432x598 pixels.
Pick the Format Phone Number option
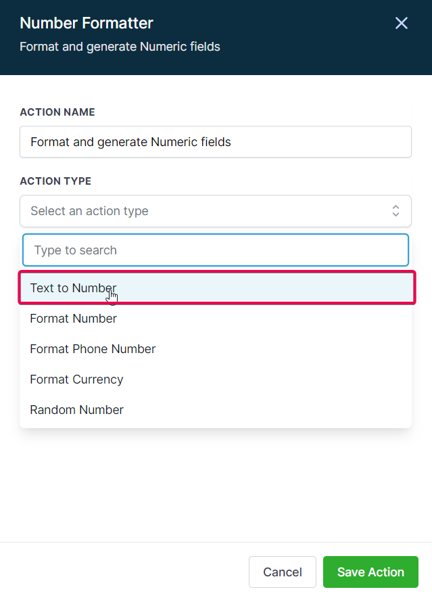click(x=216, y=349)
